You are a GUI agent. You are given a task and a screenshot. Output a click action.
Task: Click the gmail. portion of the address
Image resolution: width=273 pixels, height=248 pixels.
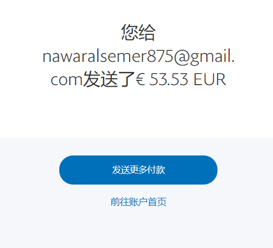(212, 57)
